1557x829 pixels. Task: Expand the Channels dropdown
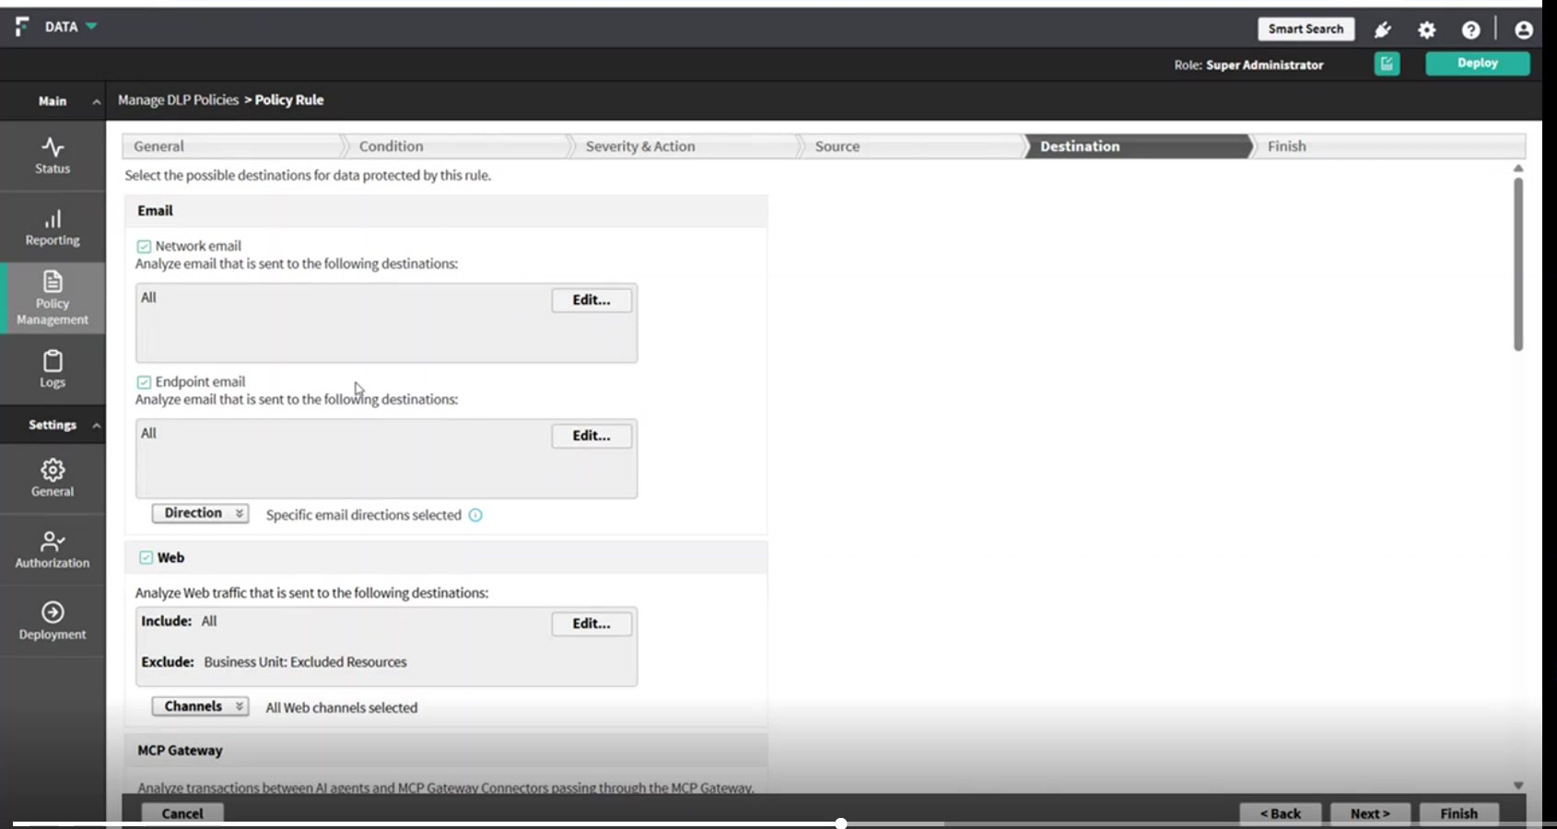pos(200,706)
